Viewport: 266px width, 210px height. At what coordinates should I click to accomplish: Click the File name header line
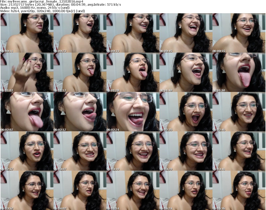coord(42,2)
